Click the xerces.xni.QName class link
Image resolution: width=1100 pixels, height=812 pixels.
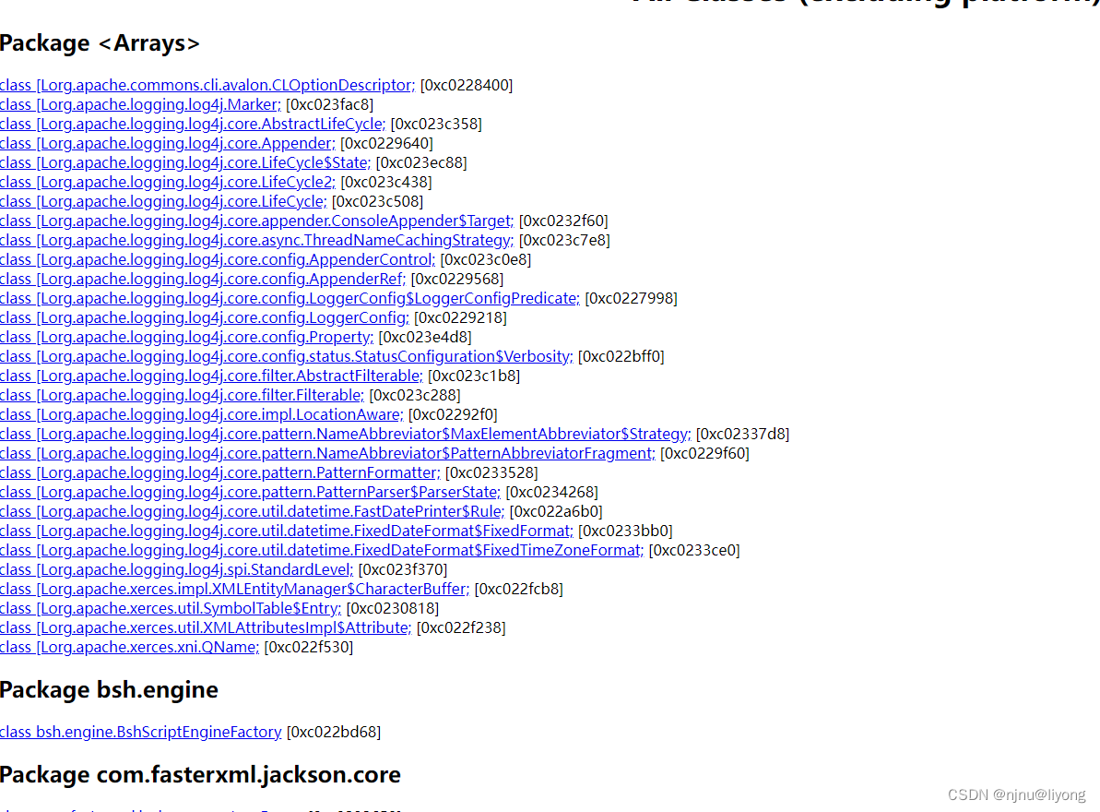tap(129, 648)
